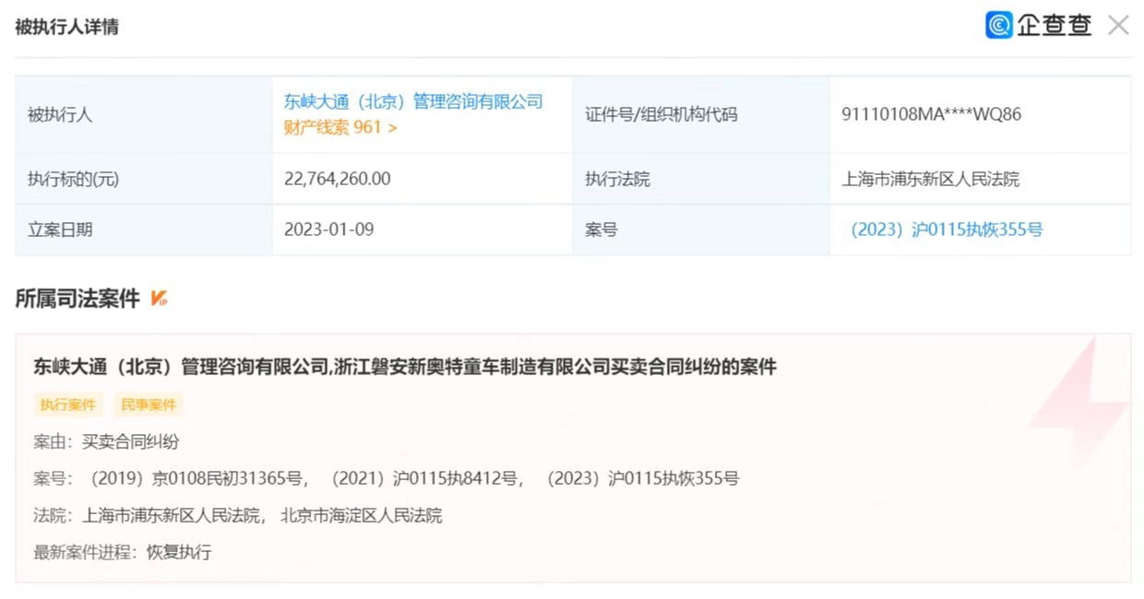Click case number (2019)京0108民初31365号
Viewport: 1144px width, 599px height.
click(x=193, y=478)
